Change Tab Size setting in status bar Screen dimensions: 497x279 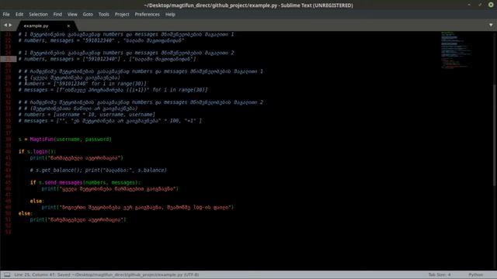(440, 274)
